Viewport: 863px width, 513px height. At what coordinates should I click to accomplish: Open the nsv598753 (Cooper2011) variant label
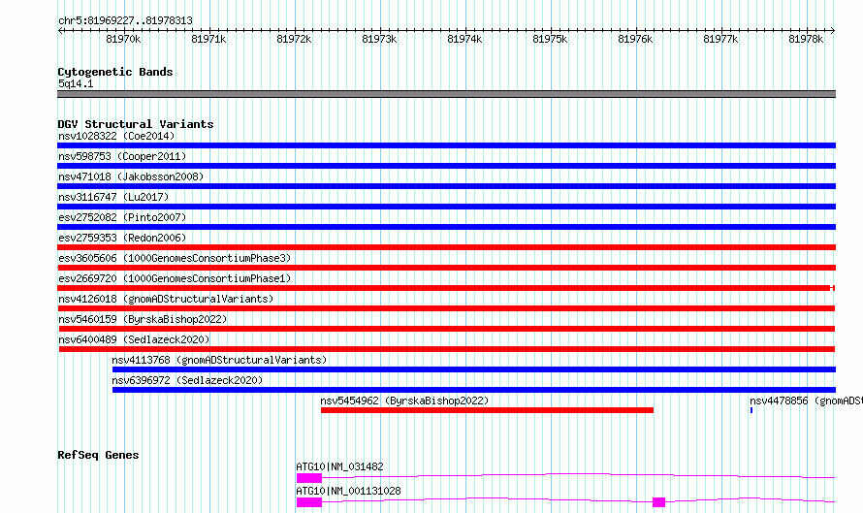tap(122, 156)
